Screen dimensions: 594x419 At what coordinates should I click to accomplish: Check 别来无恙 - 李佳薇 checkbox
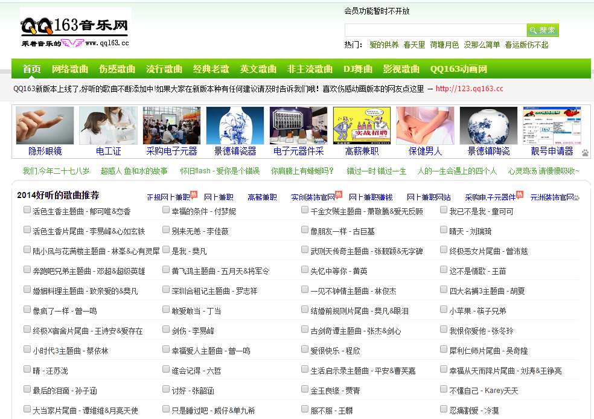pos(166,229)
